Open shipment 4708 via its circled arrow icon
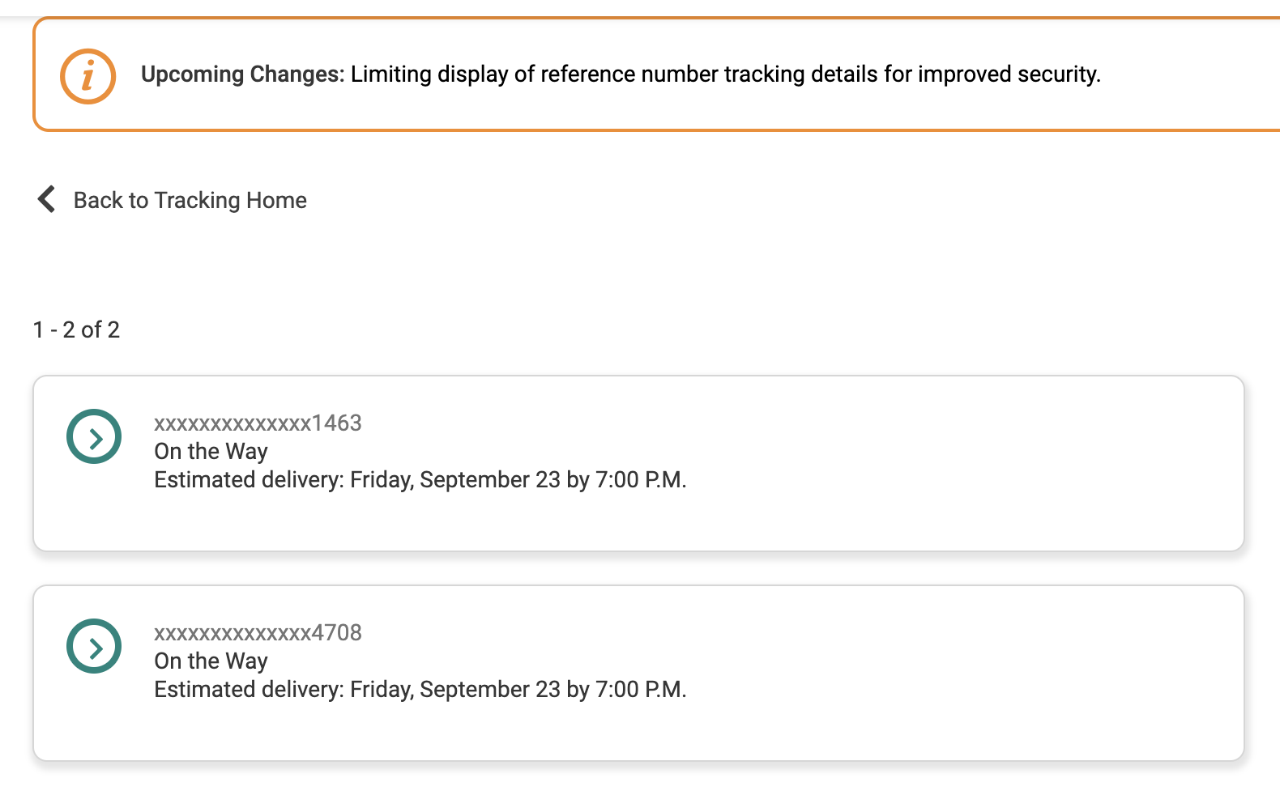 94,647
